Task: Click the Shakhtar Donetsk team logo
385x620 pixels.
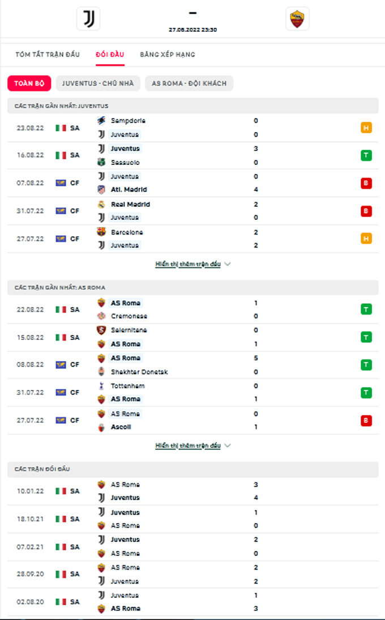Action: tap(101, 372)
